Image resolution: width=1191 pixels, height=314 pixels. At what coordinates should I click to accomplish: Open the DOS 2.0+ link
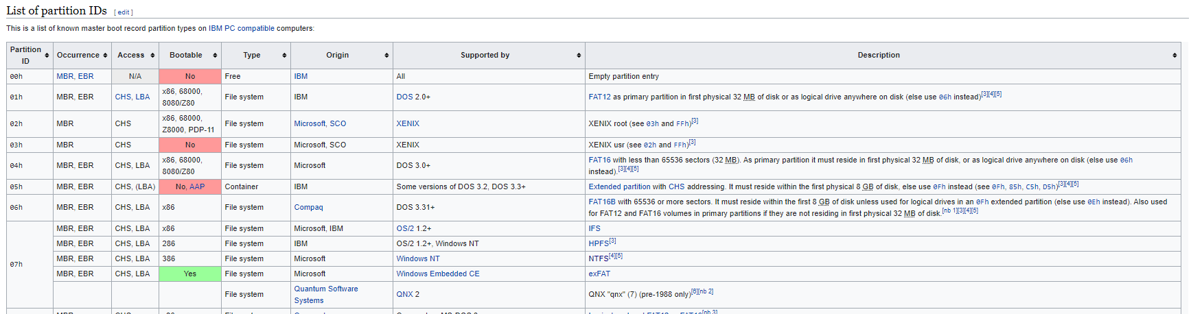[404, 97]
